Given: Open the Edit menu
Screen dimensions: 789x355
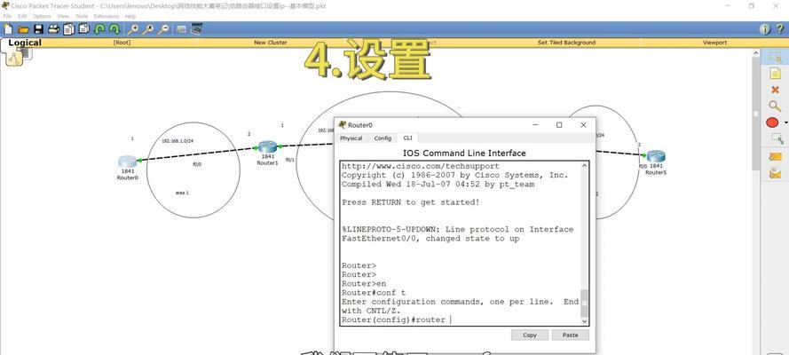Looking at the screenshot, I should 23,16.
